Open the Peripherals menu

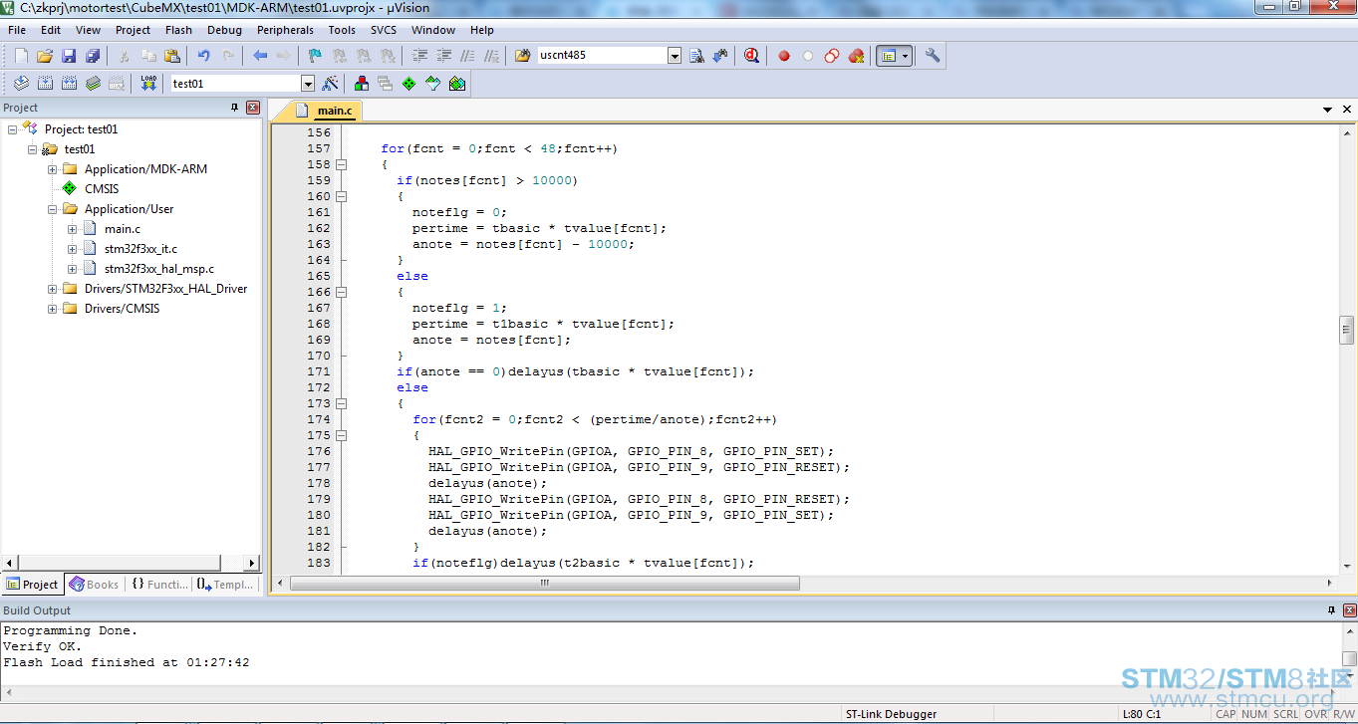(285, 30)
